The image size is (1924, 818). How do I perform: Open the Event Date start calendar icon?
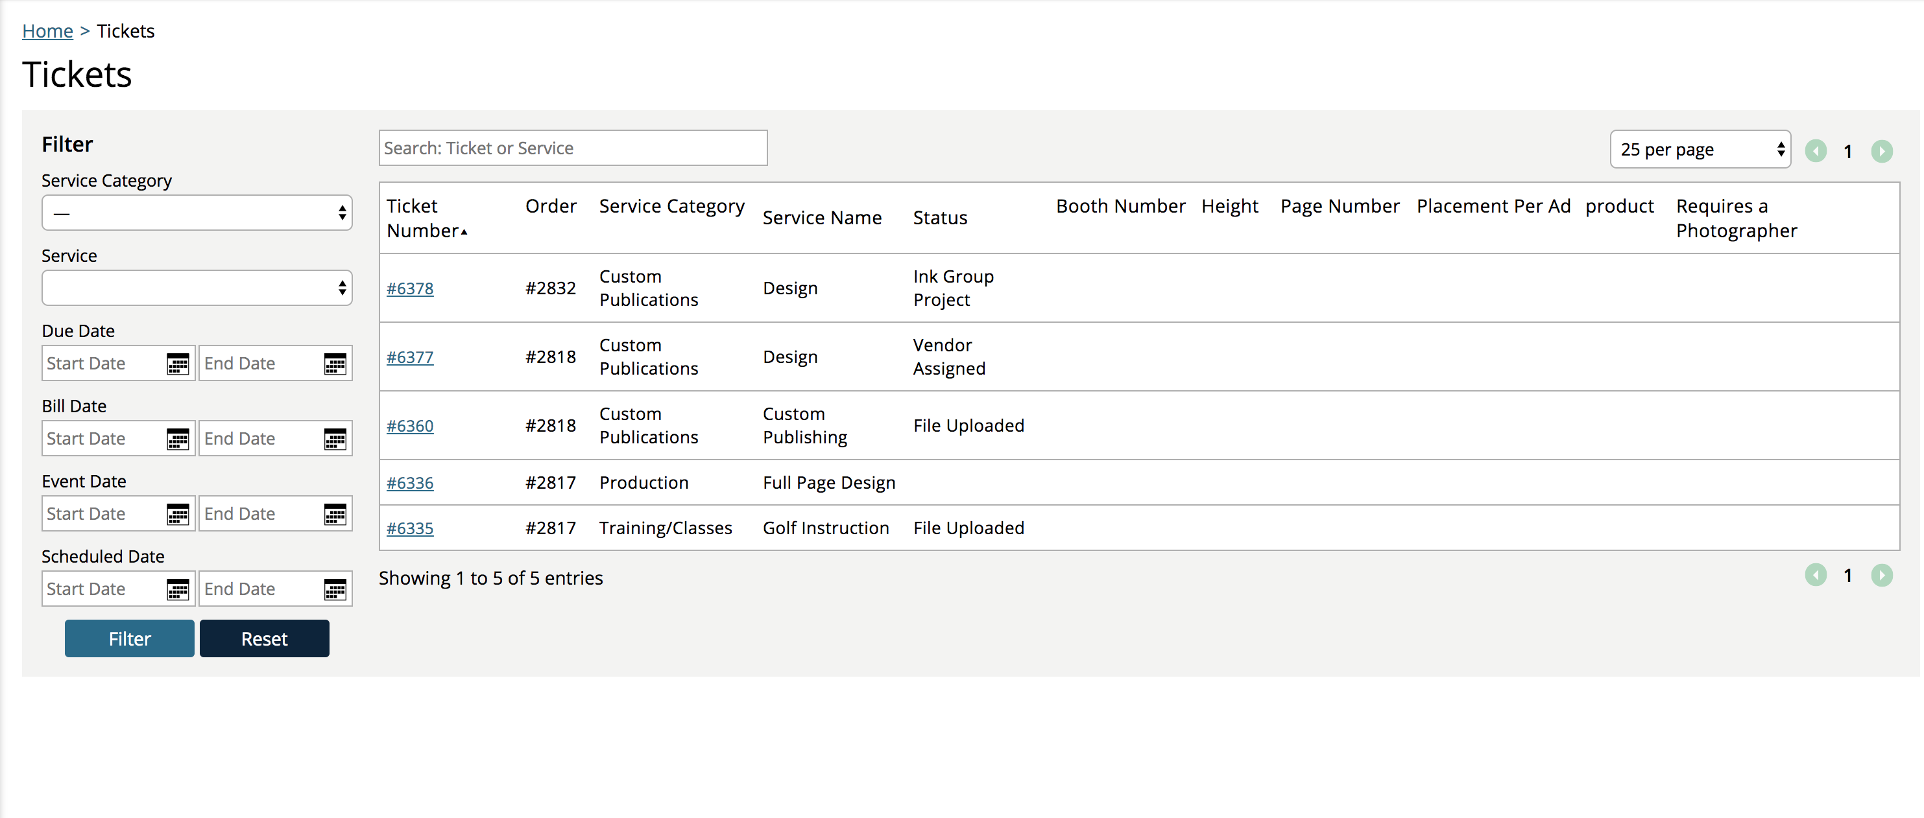177,513
